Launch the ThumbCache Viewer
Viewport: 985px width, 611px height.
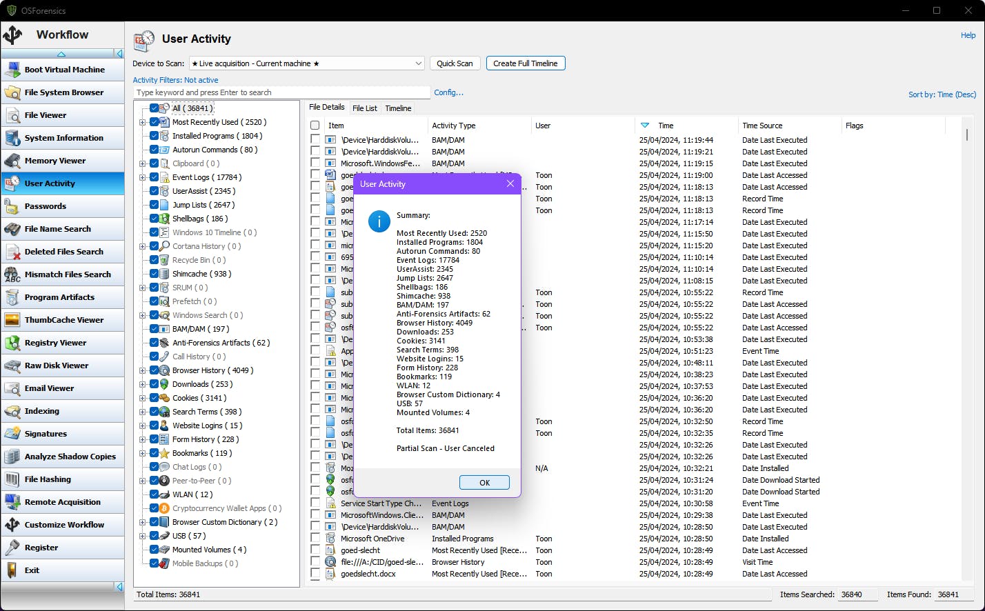point(62,320)
